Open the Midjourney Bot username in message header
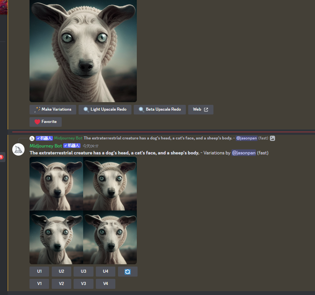Viewport: 315px width, 295px height. point(46,146)
